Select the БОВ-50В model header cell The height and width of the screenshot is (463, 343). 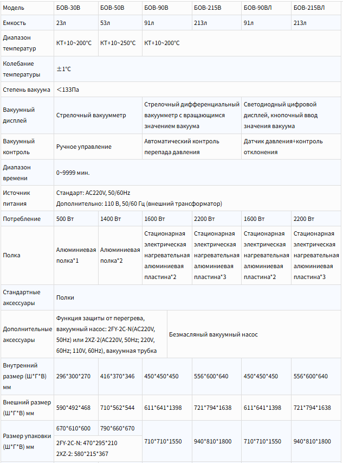point(112,8)
